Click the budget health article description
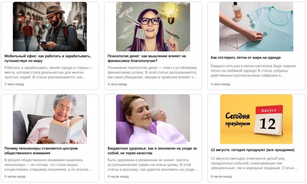The image size is (307, 184). 153,165
